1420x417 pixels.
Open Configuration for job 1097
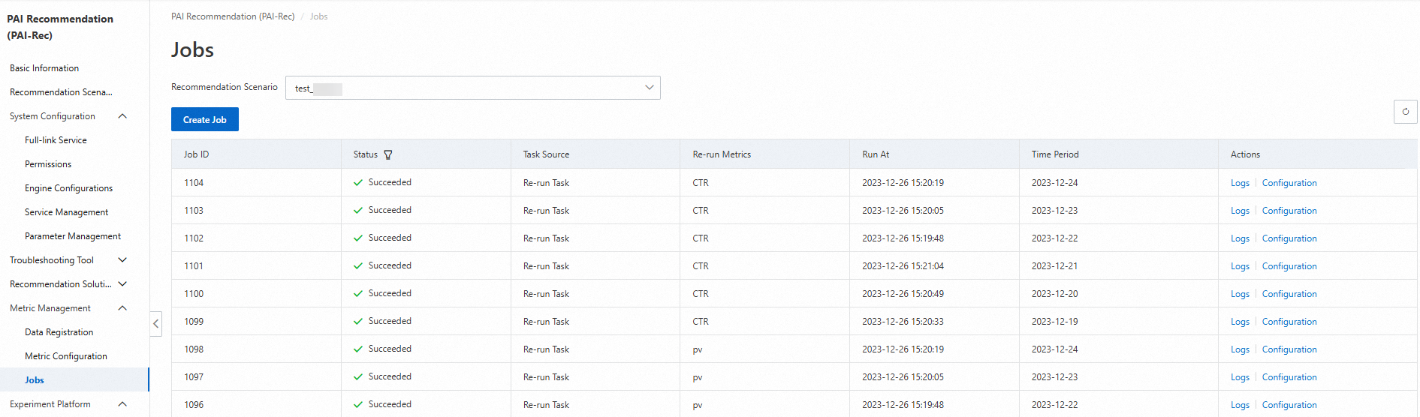point(1289,377)
